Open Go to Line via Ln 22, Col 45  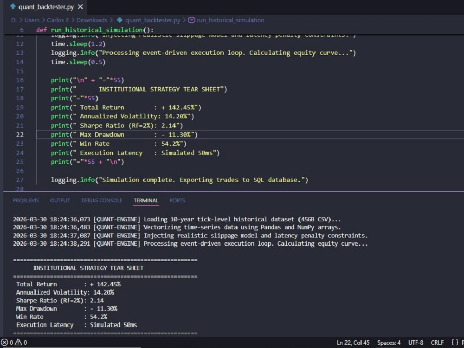click(x=353, y=342)
